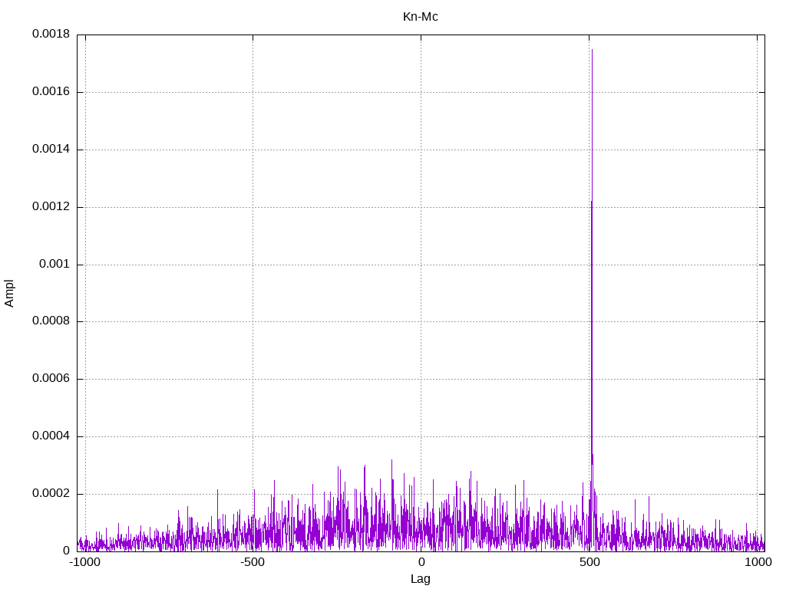Screen dimensions: 786x589
Task: Click the tip of the tallest spike
Action: (592, 50)
